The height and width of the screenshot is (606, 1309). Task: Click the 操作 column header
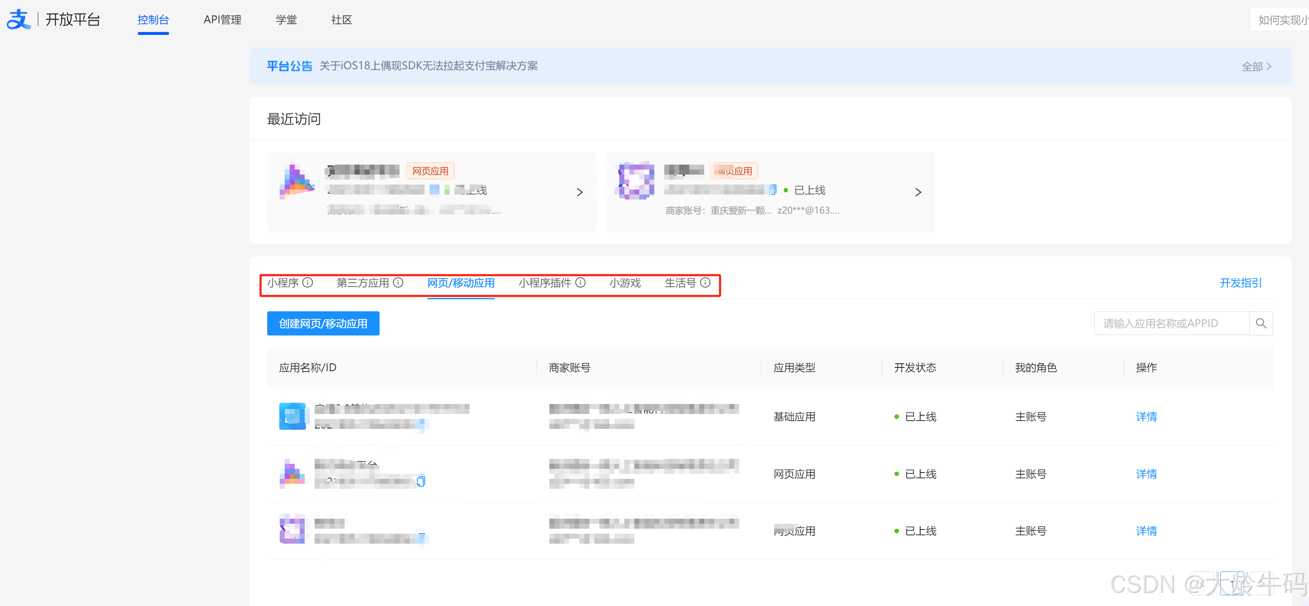[1146, 367]
